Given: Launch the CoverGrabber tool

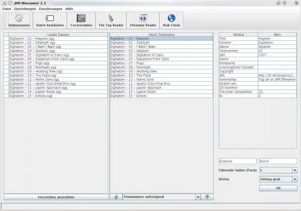Looking at the screenshot, I should coord(81,21).
